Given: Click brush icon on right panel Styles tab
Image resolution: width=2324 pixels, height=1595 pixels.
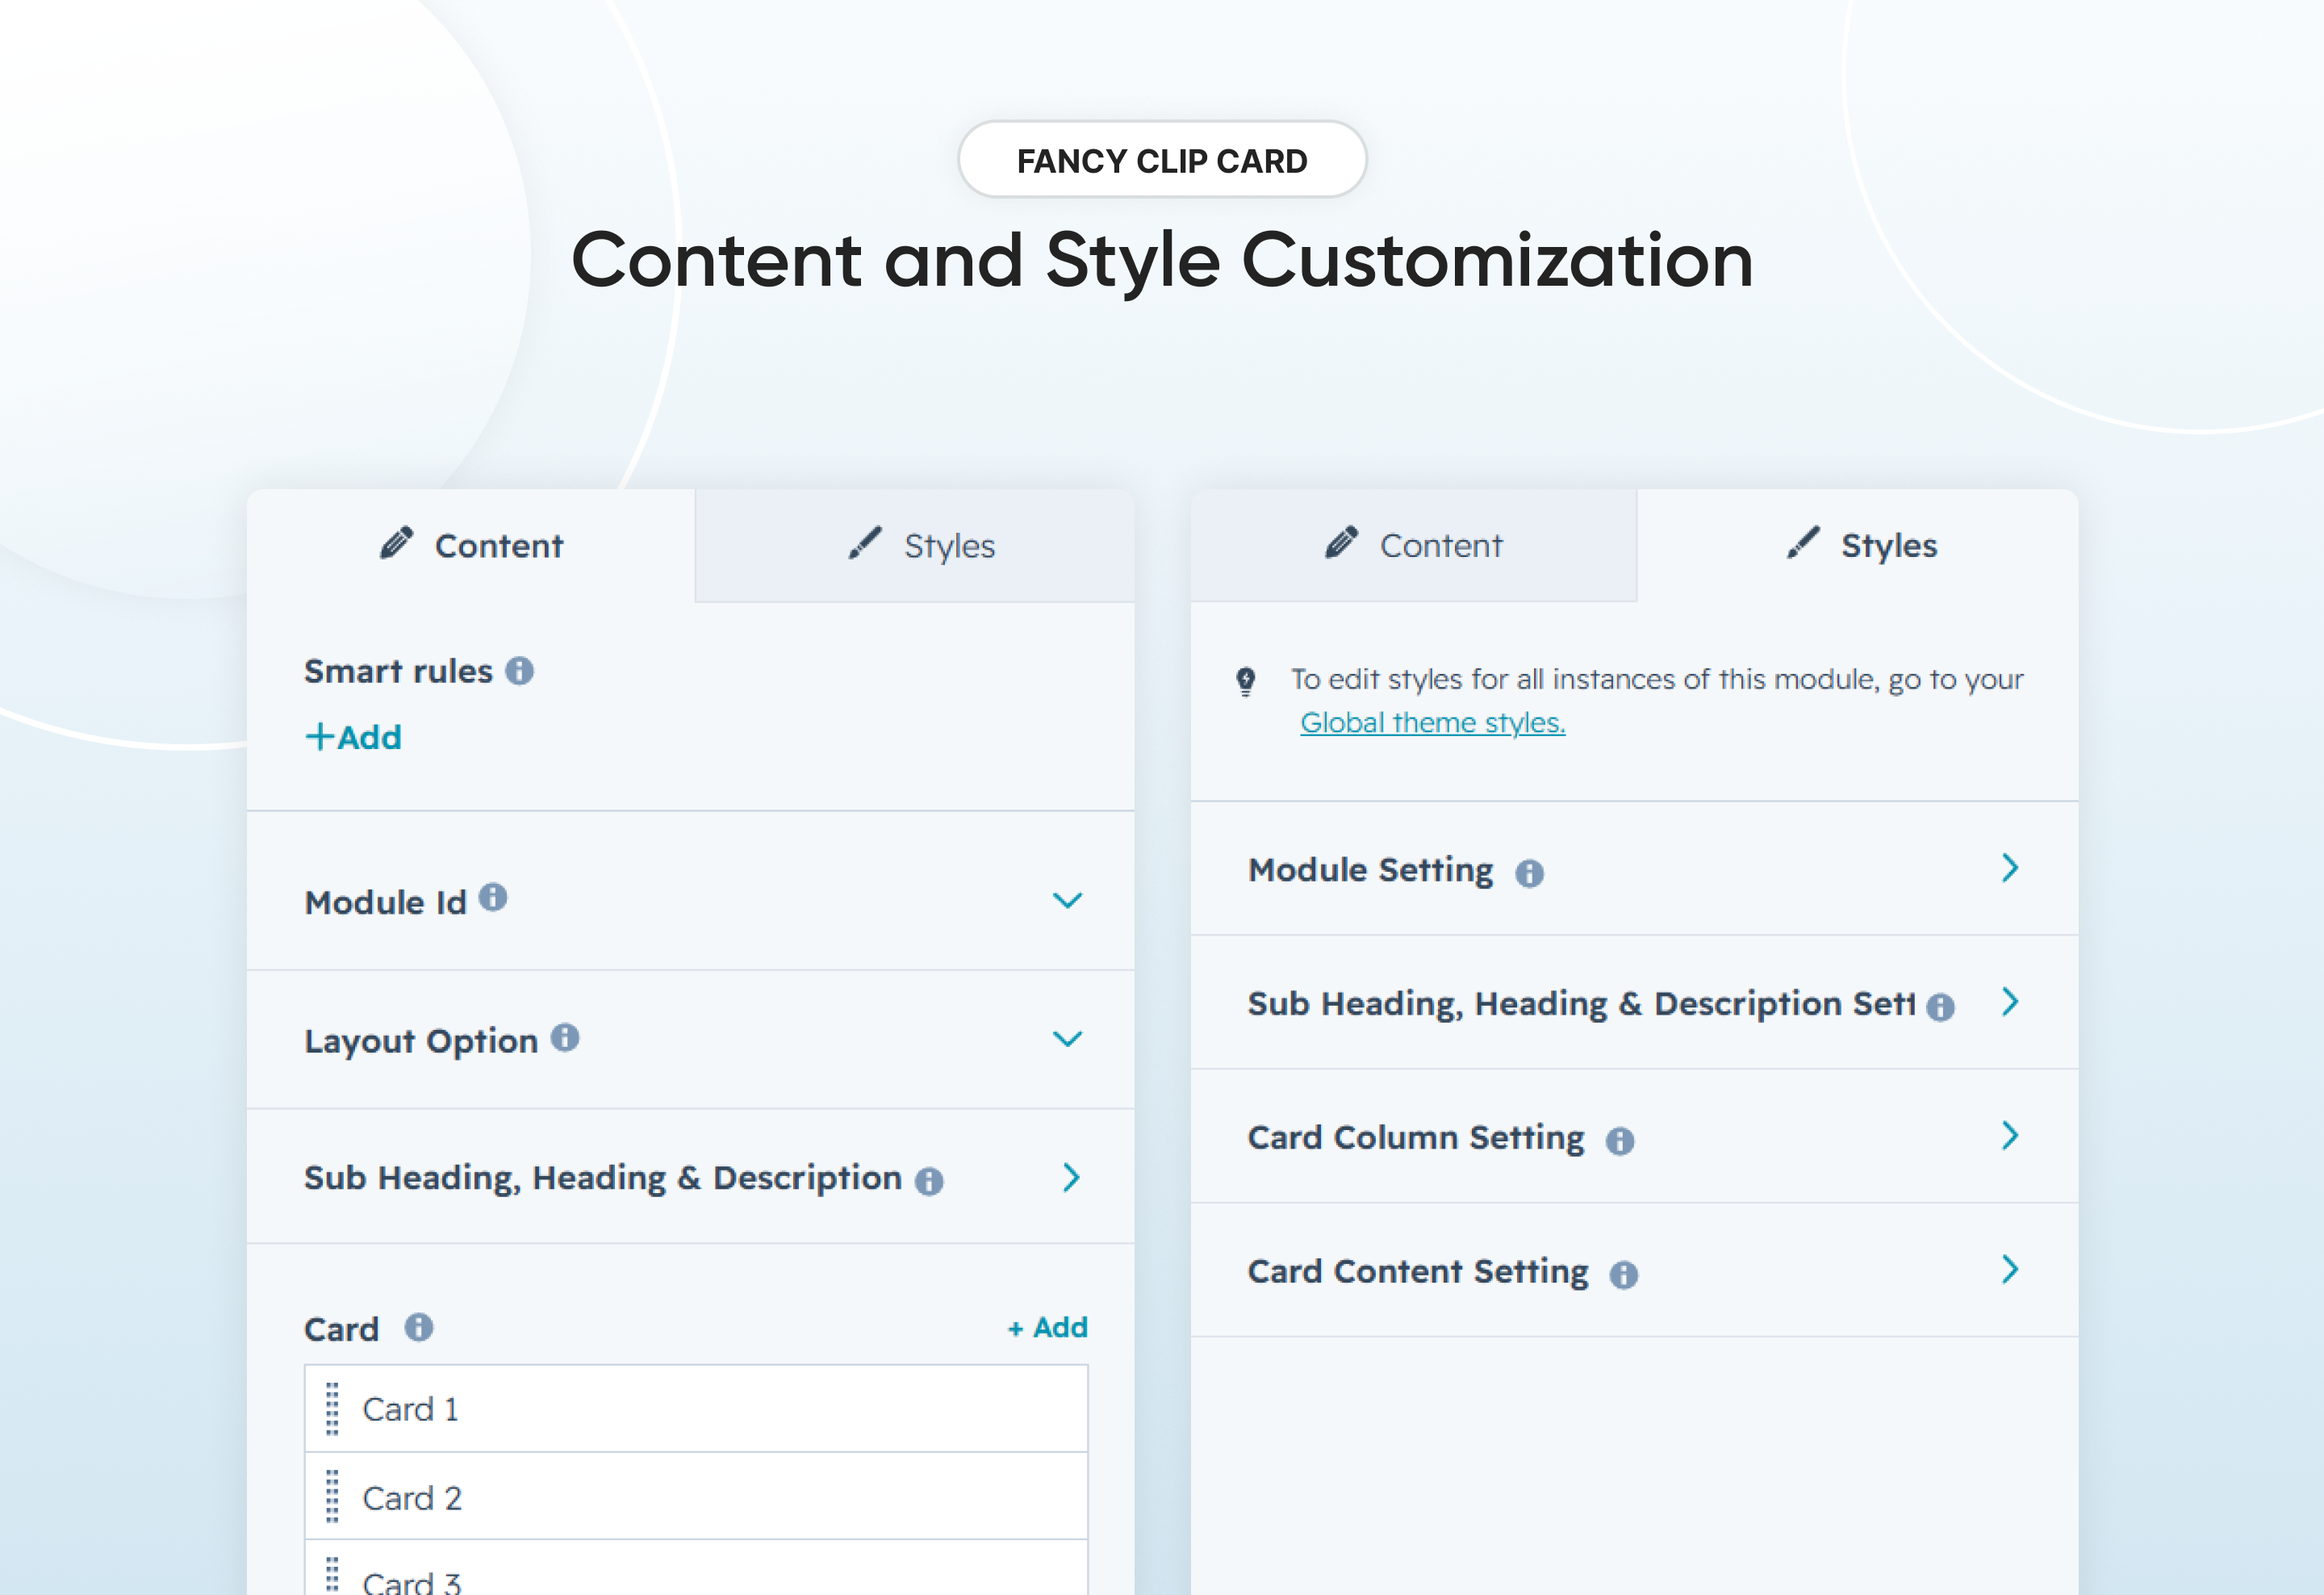Looking at the screenshot, I should (x=1803, y=543).
